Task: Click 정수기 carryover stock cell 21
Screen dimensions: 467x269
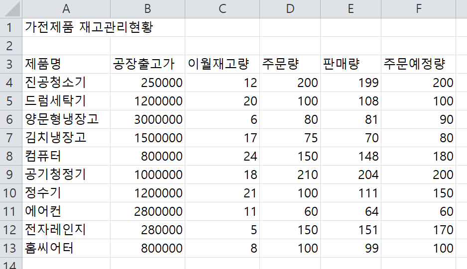Action: [222, 193]
